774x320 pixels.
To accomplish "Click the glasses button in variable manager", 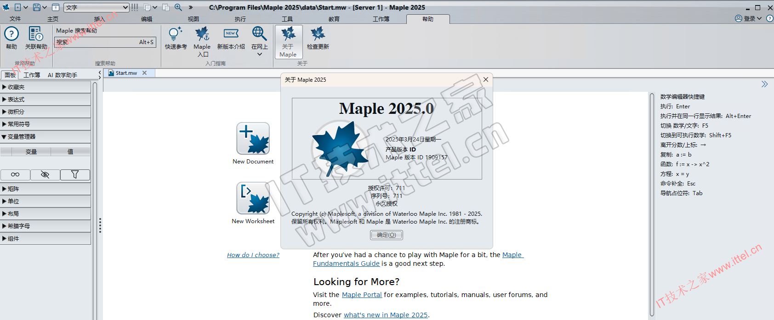I will point(15,174).
